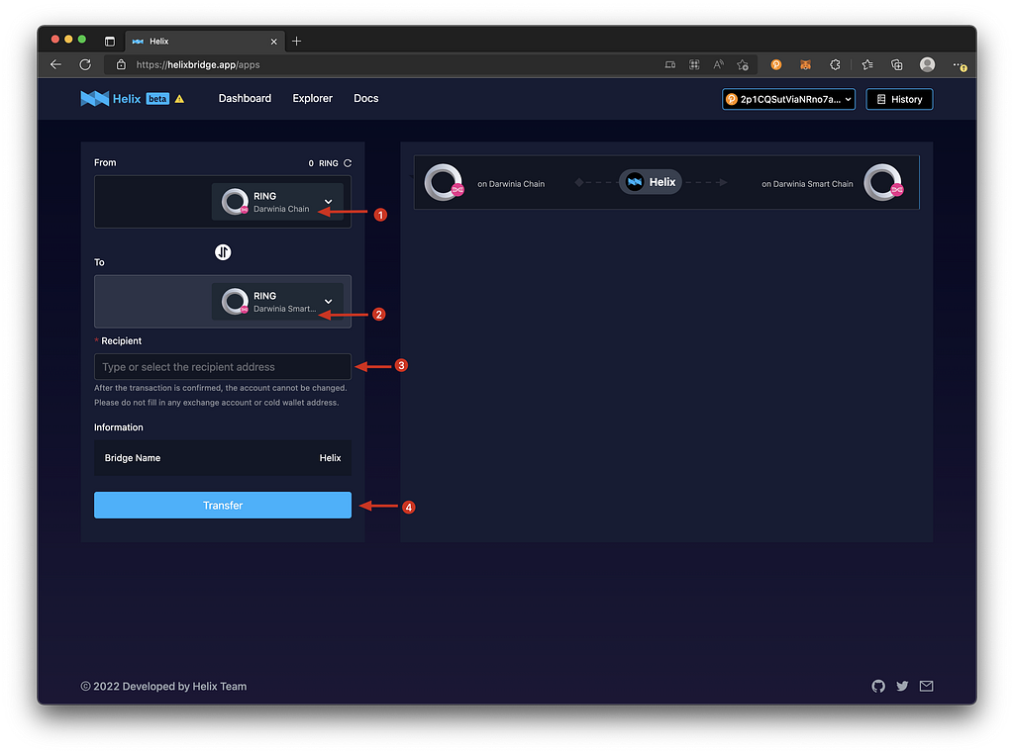Expand the From RING Darwinia Chain selector
The height and width of the screenshot is (754, 1014).
(277, 202)
